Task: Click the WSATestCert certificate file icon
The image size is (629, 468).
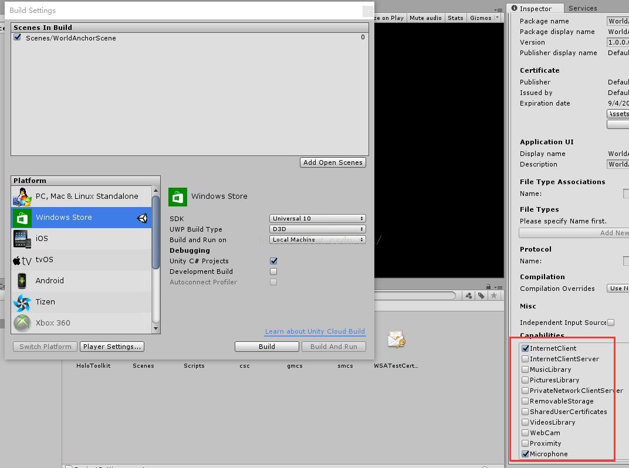Action: [x=396, y=339]
